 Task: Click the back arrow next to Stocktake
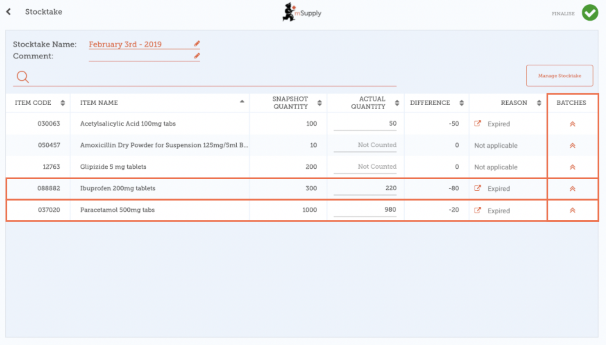(8, 12)
